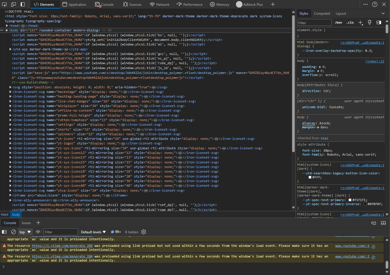This screenshot has height=275, width=390.
Task: Open the Sources panel tab
Action: 132,4
